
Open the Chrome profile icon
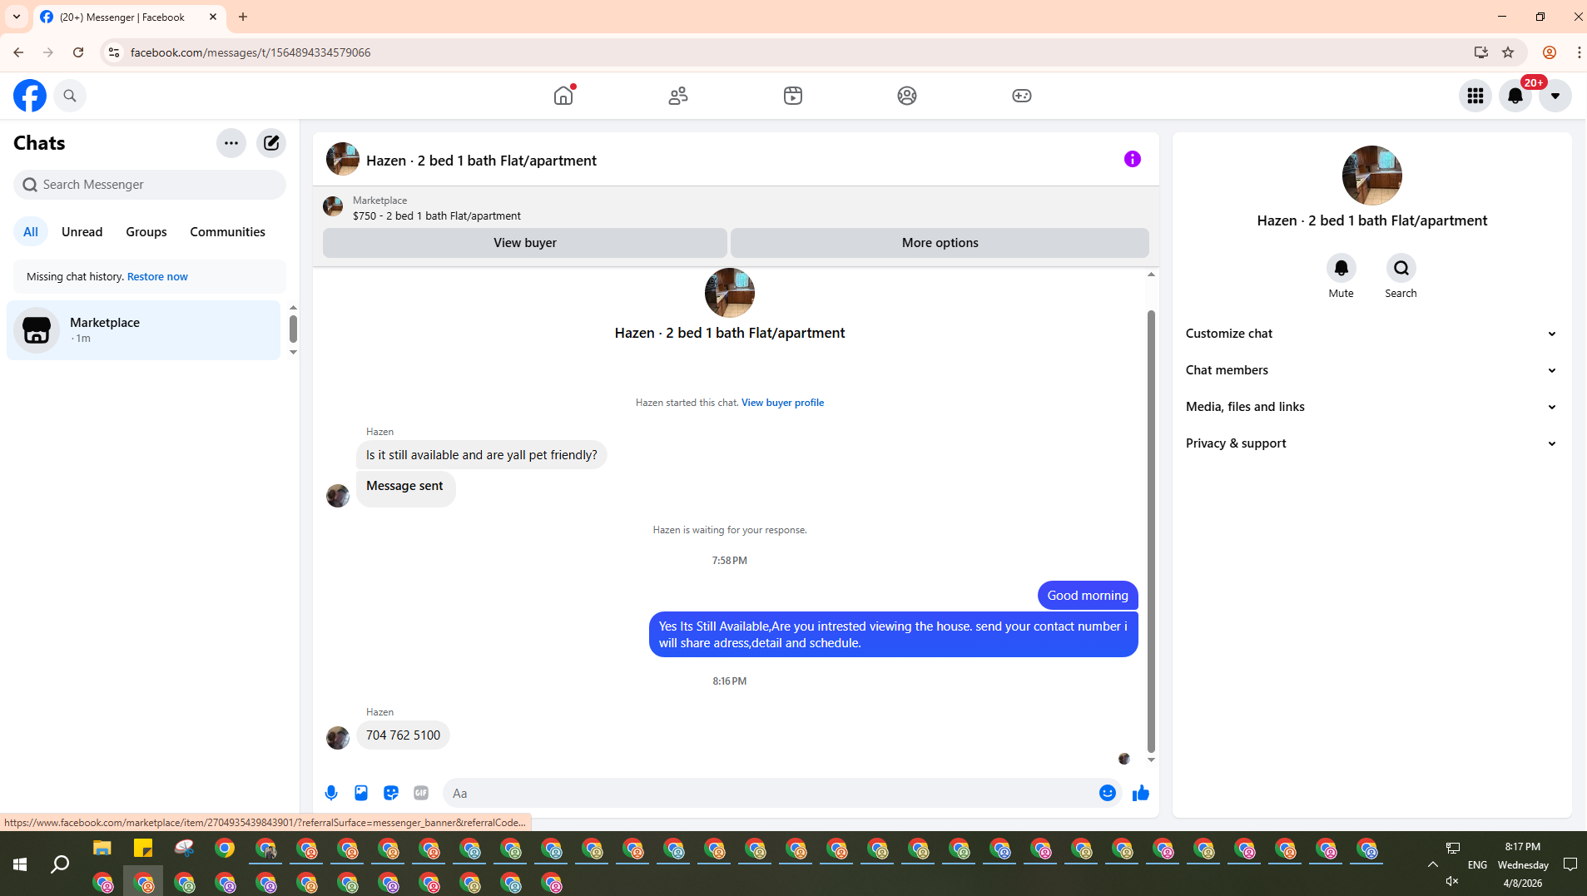click(x=1549, y=52)
